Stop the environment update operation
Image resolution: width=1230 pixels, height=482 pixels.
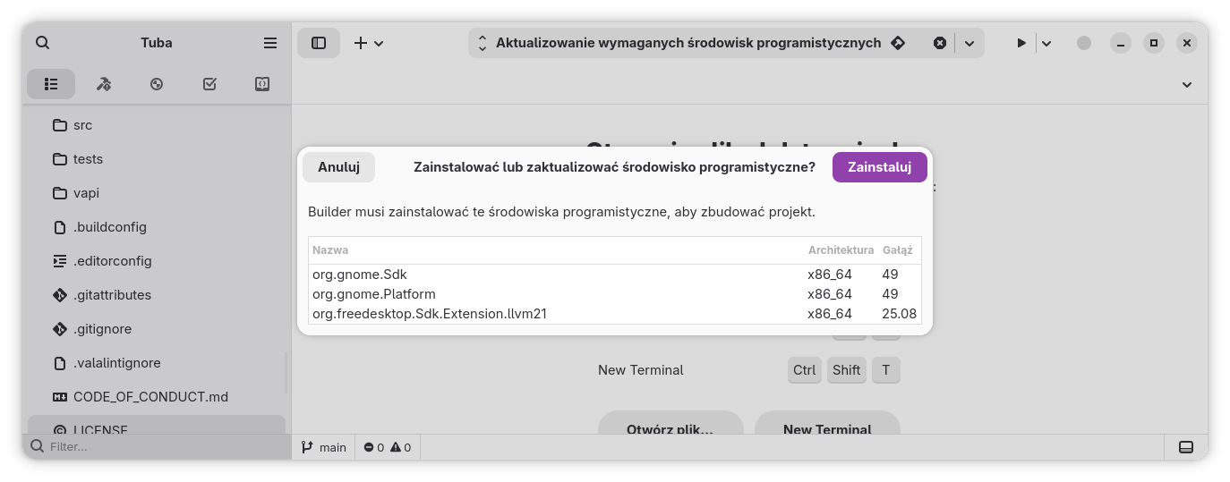(x=940, y=43)
